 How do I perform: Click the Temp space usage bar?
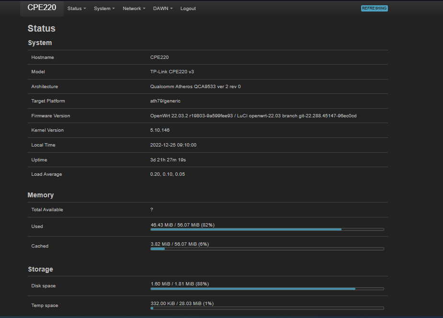pyautogui.click(x=267, y=308)
